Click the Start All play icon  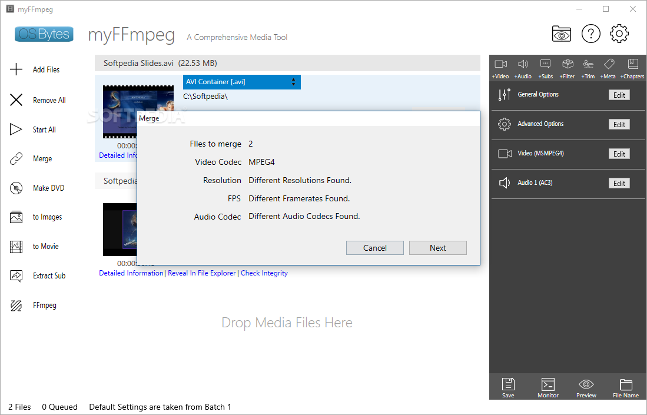(x=16, y=130)
